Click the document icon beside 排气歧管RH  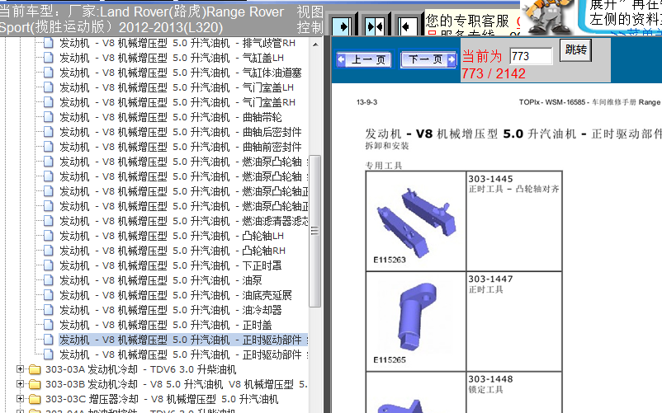pos(49,43)
